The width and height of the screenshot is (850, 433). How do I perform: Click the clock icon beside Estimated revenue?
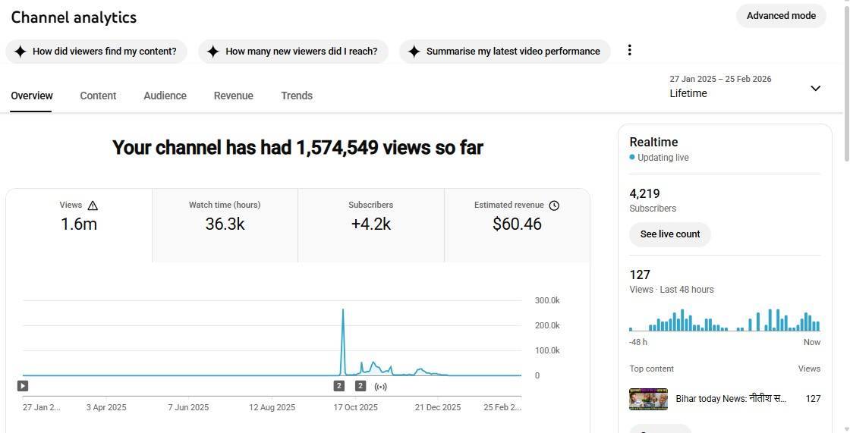(x=554, y=206)
